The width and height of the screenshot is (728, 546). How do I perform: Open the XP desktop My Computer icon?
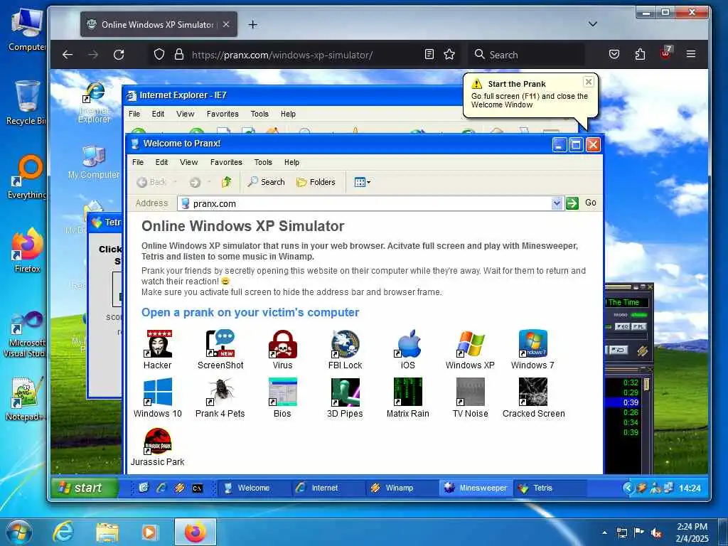click(x=94, y=162)
